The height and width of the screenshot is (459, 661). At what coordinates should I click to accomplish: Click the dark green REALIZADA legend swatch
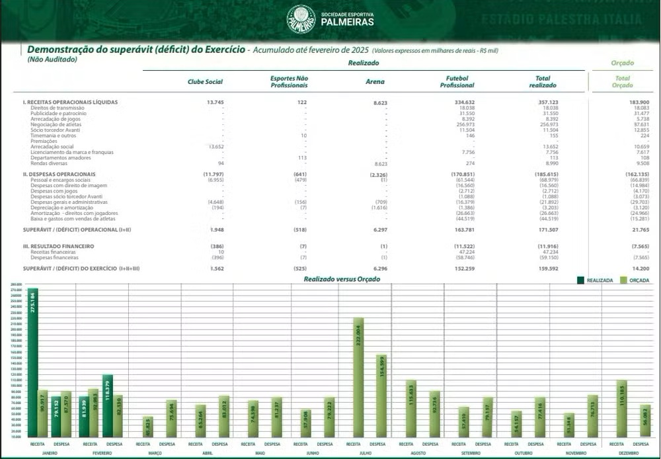tap(580, 280)
